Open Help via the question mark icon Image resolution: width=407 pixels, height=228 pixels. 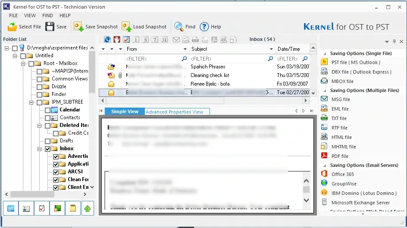tap(204, 27)
